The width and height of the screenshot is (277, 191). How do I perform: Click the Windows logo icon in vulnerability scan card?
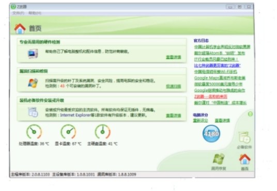click(x=33, y=83)
